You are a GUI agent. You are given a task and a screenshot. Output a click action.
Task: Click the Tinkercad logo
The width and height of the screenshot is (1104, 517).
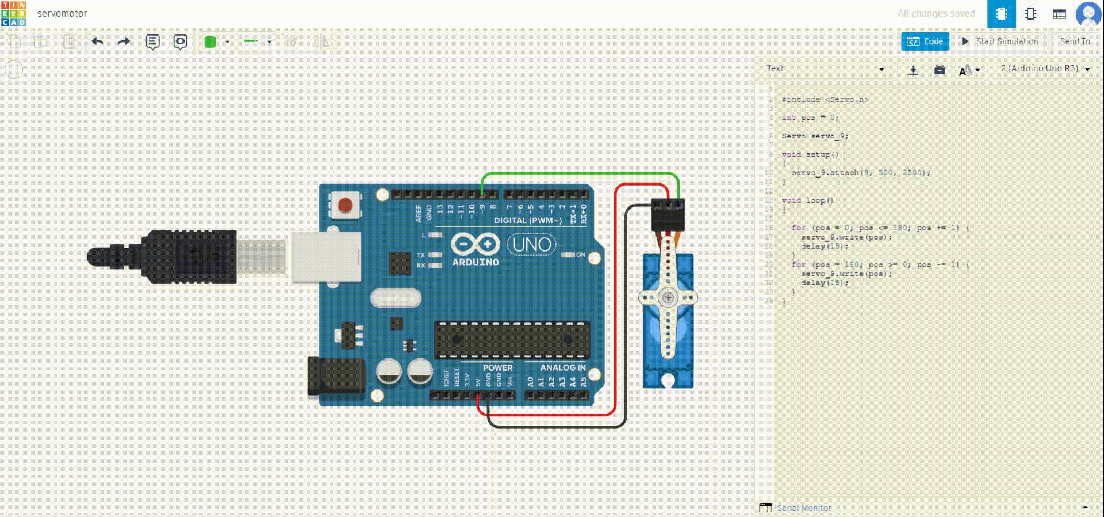point(13,14)
